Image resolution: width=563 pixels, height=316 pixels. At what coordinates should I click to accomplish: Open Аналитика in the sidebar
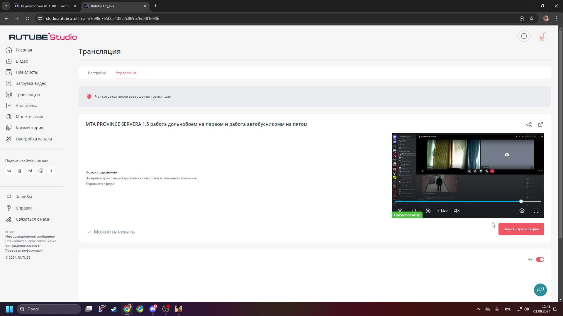point(26,106)
